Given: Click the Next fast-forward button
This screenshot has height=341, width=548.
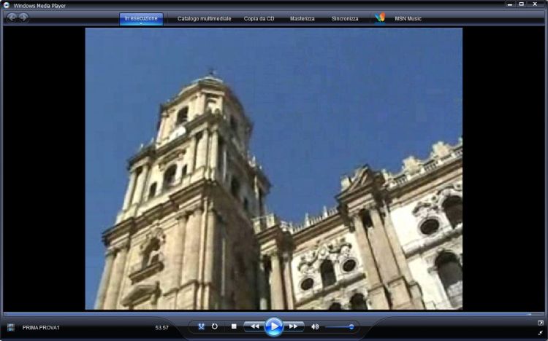Looking at the screenshot, I should (293, 326).
